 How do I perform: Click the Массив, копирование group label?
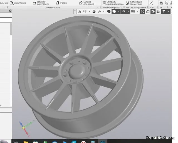136,7
